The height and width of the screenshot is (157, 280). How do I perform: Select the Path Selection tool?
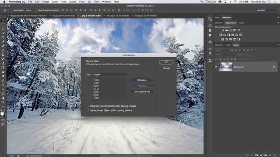3,89
